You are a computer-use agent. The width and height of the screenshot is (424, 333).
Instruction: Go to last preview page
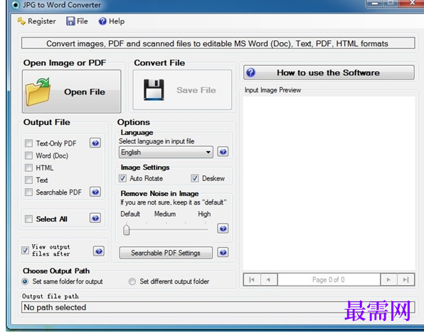tap(406, 280)
